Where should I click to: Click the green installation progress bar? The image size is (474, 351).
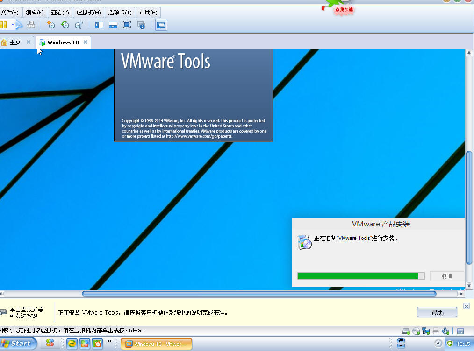coord(361,276)
